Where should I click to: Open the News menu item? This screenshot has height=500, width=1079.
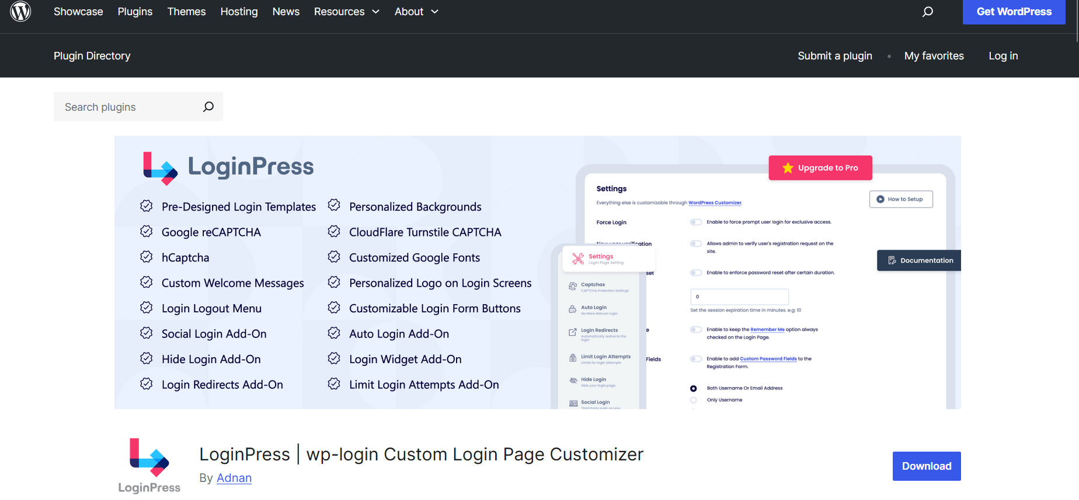[x=286, y=12]
